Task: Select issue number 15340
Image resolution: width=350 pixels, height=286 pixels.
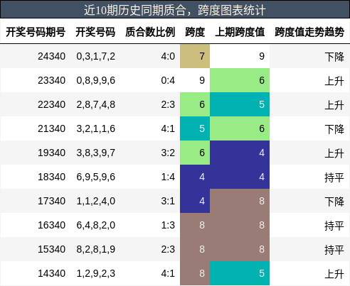Action: point(52,249)
